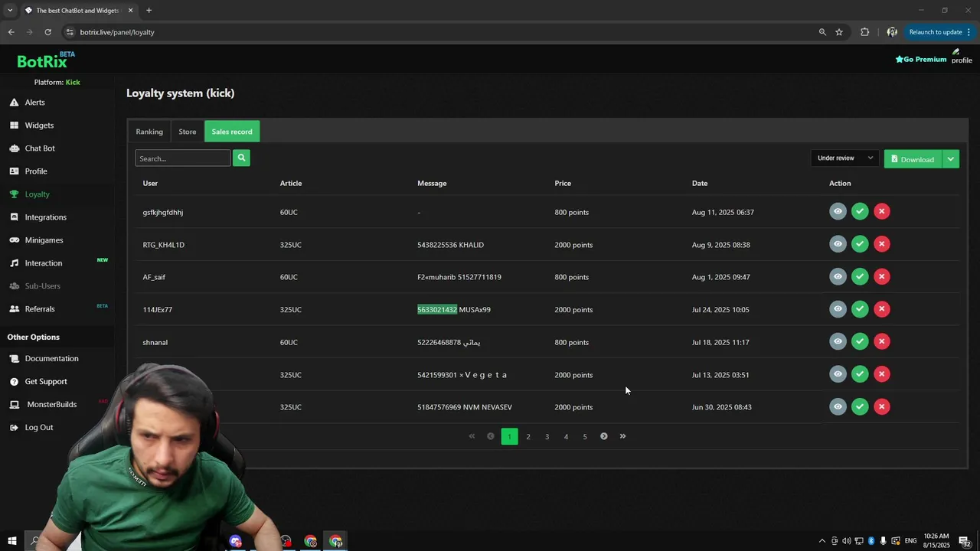Viewport: 980px width, 551px height.
Task: Approve the shnanal sale
Action: point(860,341)
